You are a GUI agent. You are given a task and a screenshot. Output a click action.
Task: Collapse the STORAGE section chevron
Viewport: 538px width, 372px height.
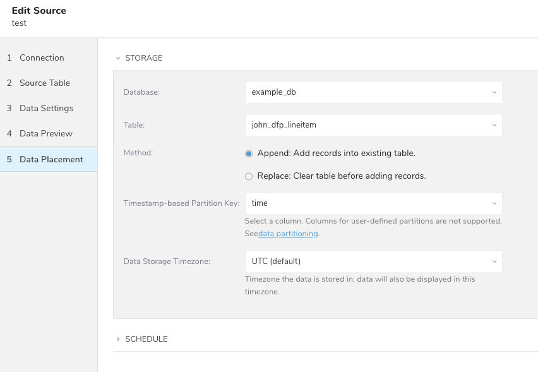[118, 58]
